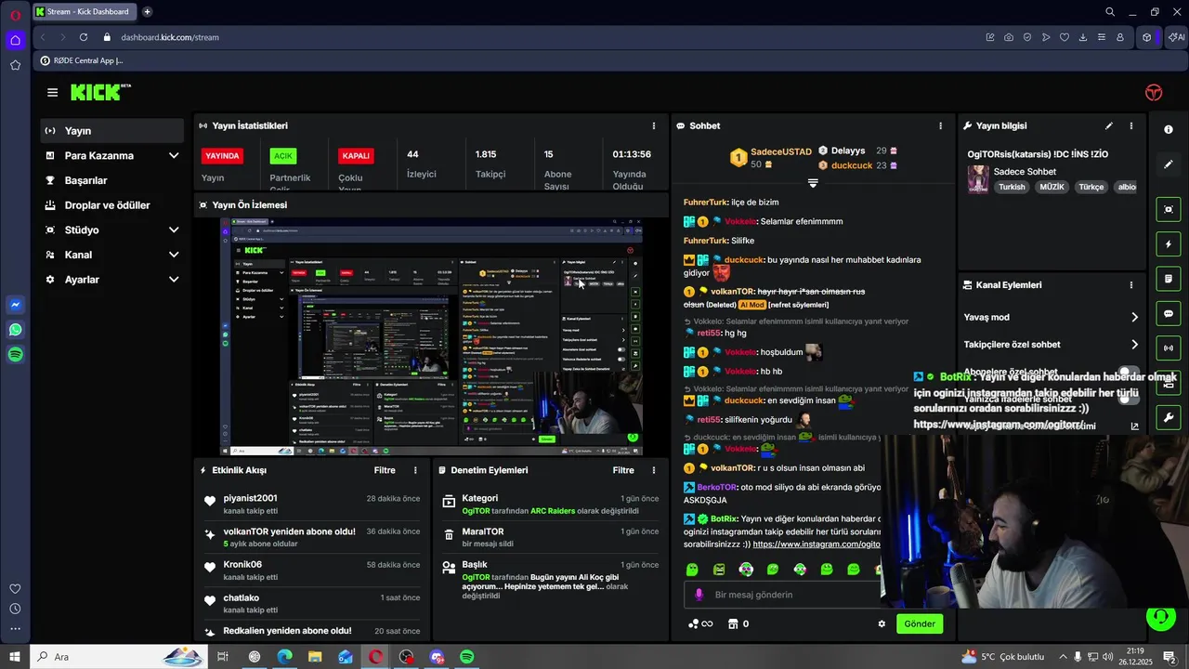Click the pencil icon in right sidebar
This screenshot has width=1189, height=669.
pyautogui.click(x=1169, y=164)
